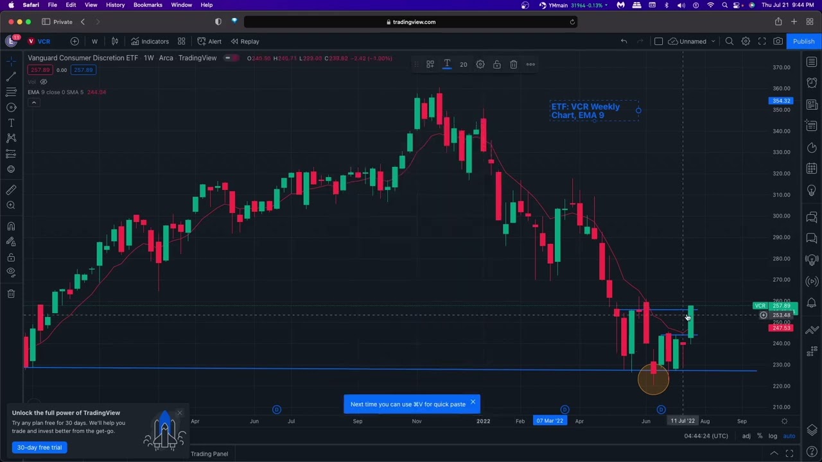Open alerts clock panel in right sidebar

(x=812, y=83)
